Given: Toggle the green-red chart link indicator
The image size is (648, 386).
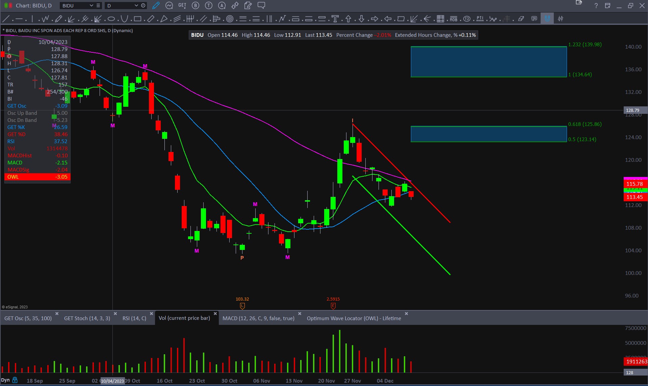Looking at the screenshot, I should point(8,5).
